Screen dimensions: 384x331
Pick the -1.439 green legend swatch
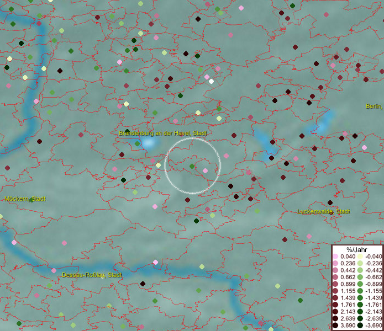[360, 298]
